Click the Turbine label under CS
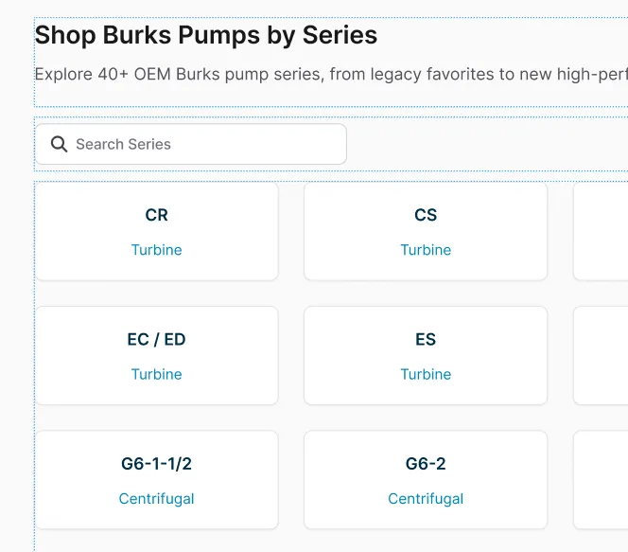 426,250
